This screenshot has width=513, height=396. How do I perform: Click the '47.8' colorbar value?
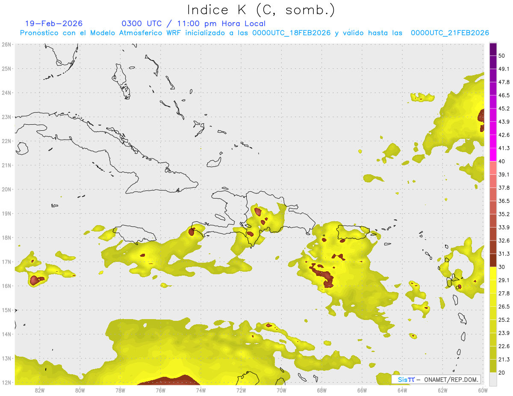click(504, 82)
